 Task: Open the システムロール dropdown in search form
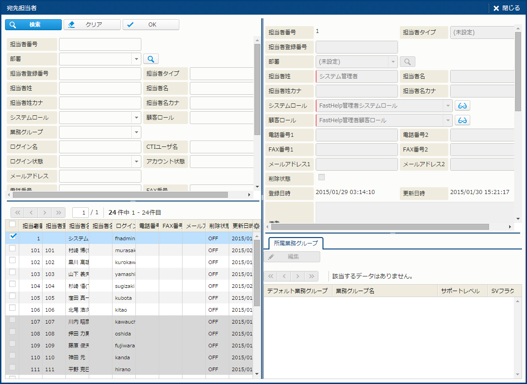point(136,118)
